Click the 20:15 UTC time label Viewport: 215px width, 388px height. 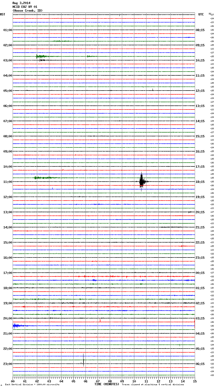[x=200, y=212]
